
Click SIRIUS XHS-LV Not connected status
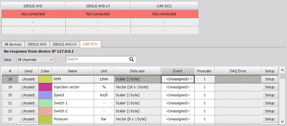click(x=98, y=14)
